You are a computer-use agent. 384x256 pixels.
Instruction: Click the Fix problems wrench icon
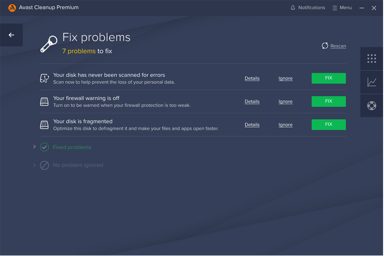coord(49,44)
